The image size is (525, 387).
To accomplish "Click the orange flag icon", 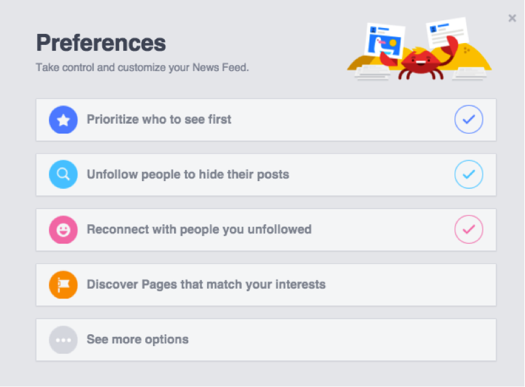I will (x=63, y=285).
